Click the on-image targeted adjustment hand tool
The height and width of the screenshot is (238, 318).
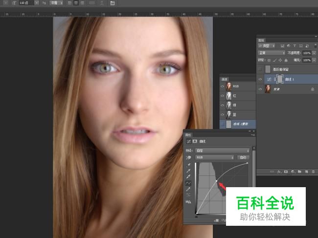[x=189, y=158]
